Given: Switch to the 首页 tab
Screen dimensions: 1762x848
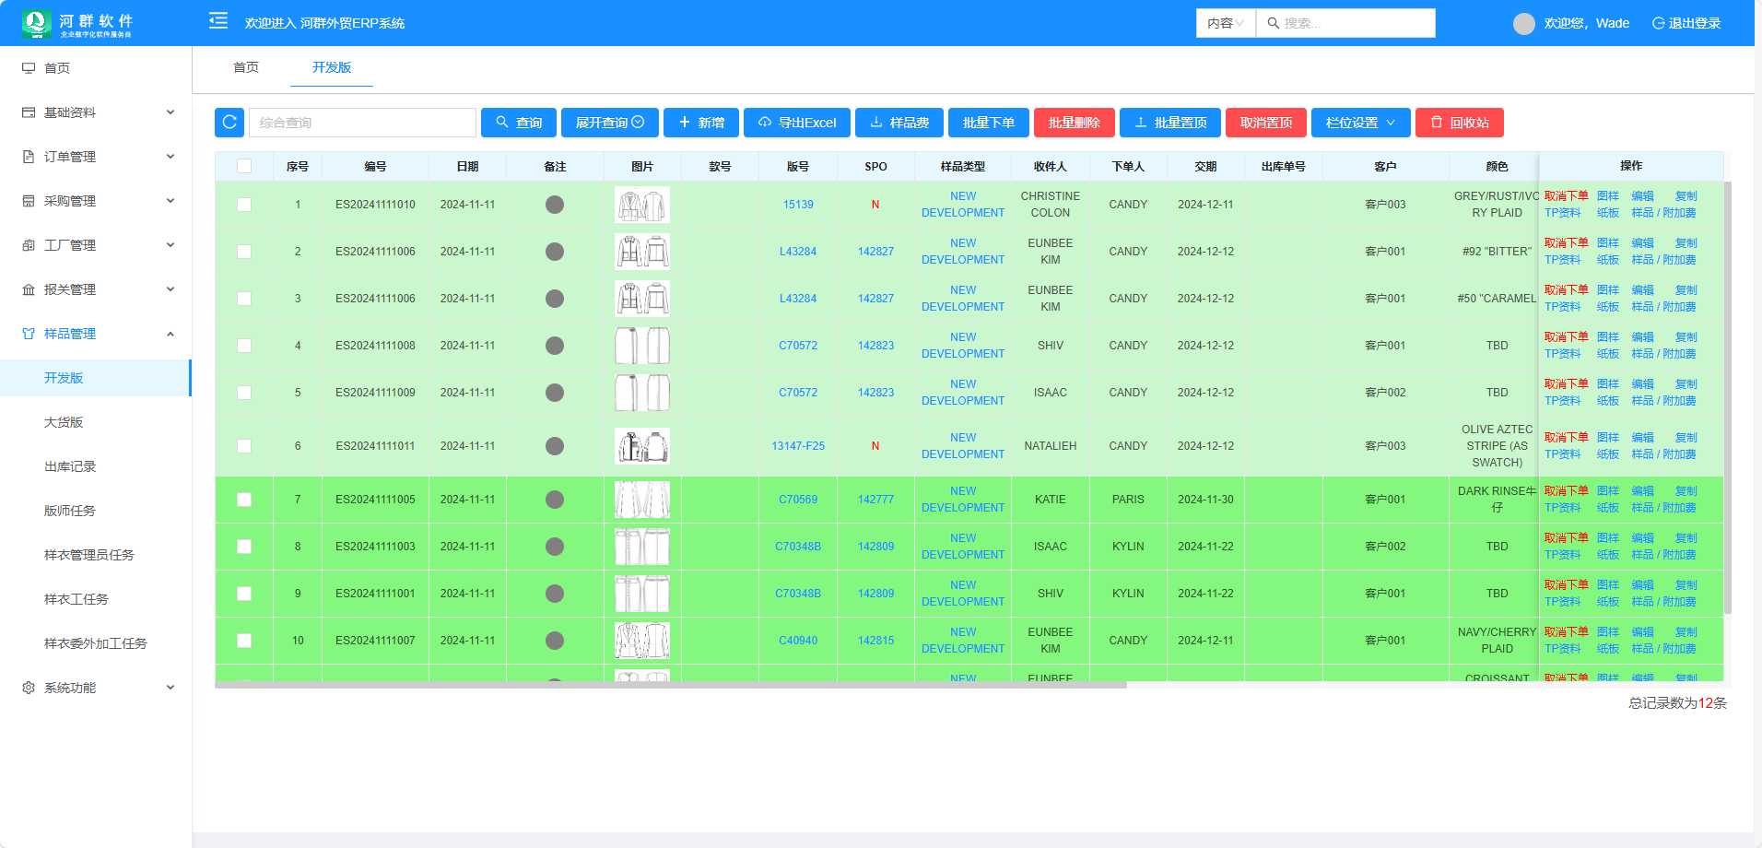Looking at the screenshot, I should click(x=246, y=67).
